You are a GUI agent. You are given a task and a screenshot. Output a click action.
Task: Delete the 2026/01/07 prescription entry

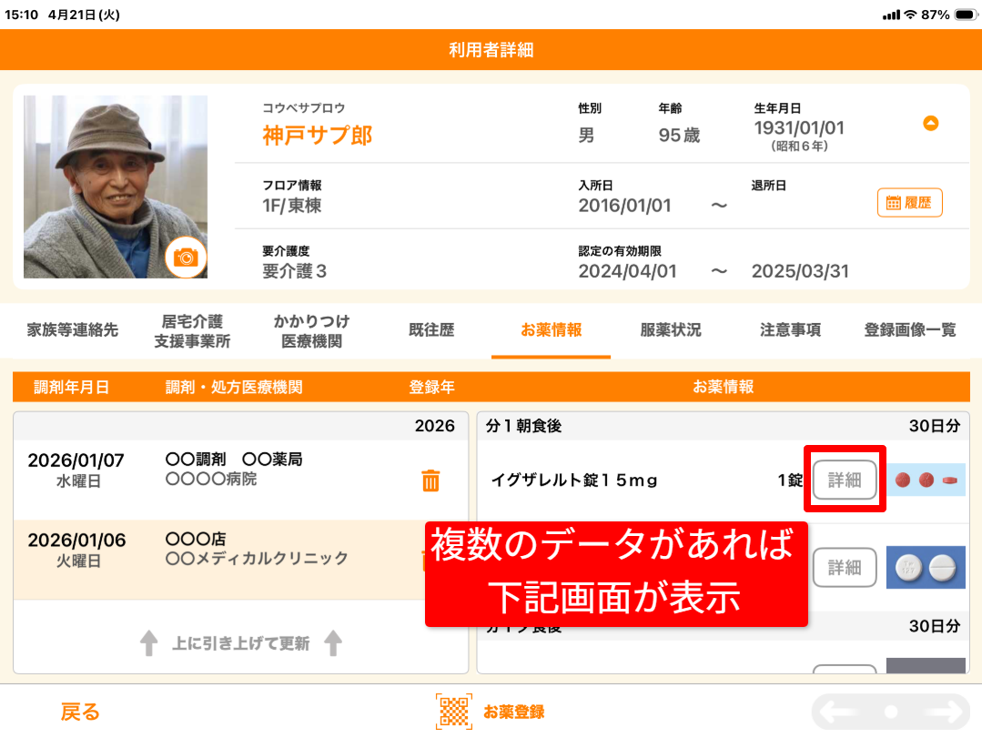pos(431,480)
